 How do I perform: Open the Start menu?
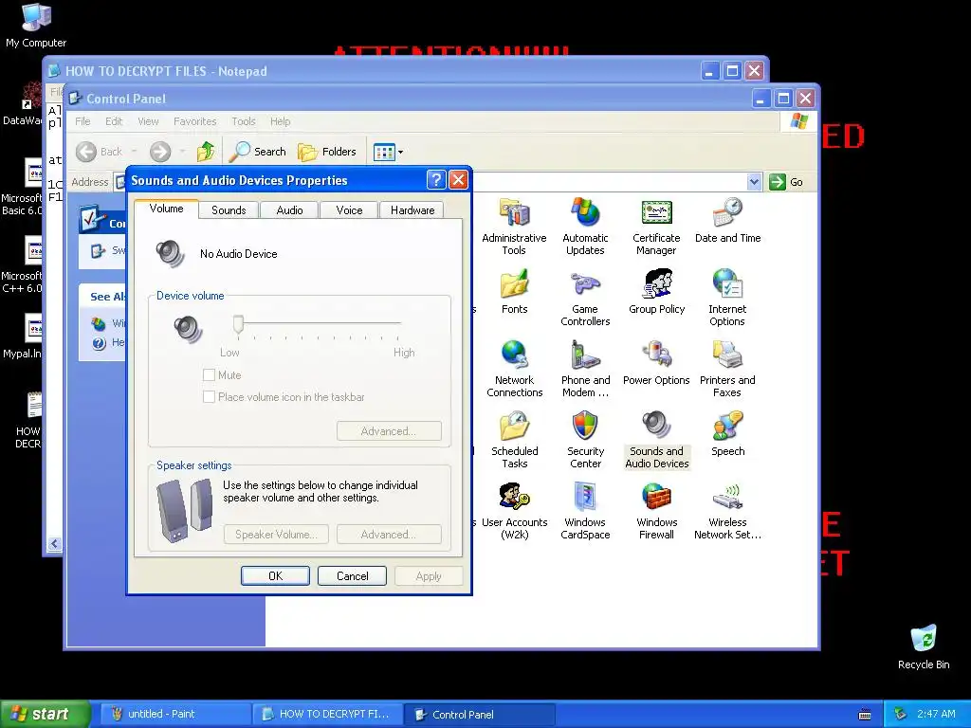tap(46, 714)
